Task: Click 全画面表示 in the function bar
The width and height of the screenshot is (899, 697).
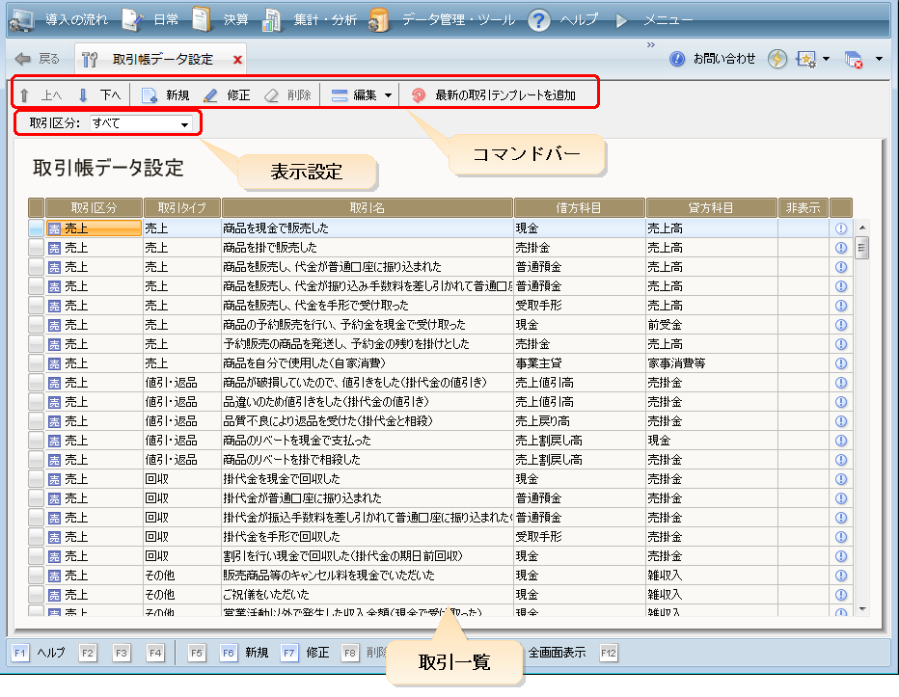Action: click(557, 653)
